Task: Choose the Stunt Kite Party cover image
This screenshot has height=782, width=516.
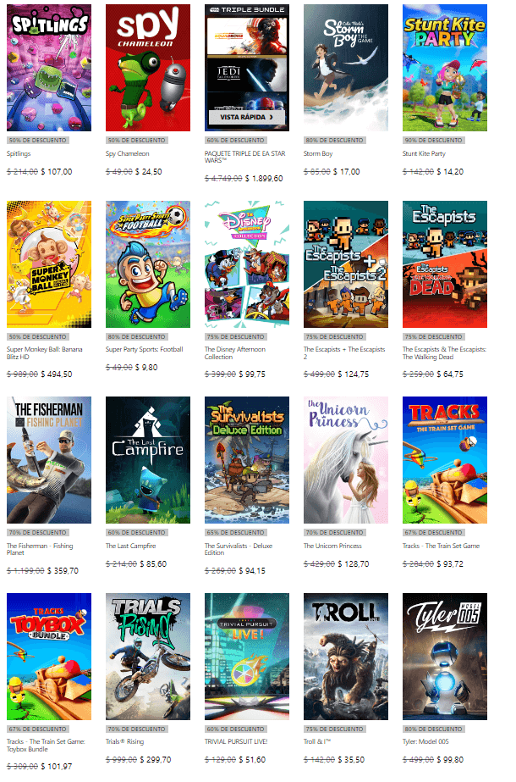Action: [x=445, y=68]
